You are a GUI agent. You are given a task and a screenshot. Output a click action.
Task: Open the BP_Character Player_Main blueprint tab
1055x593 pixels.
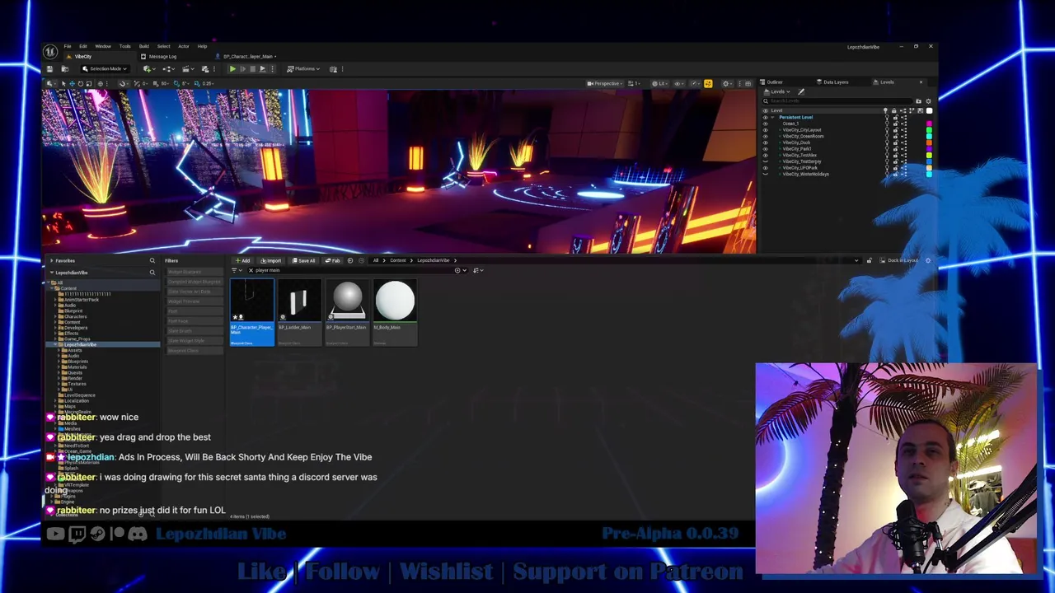click(x=245, y=57)
